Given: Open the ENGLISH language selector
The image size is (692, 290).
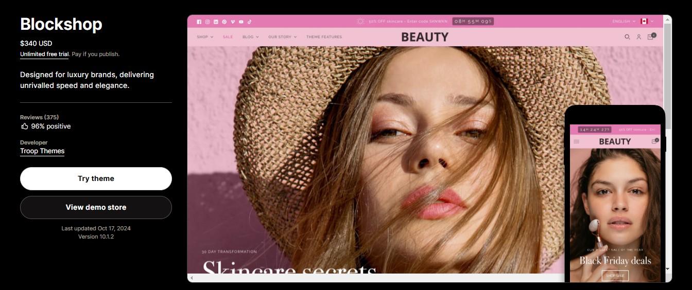Looking at the screenshot, I should point(624,22).
